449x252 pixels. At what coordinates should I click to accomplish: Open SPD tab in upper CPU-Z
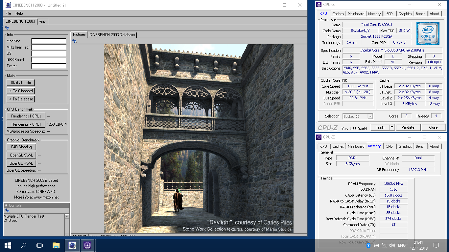pos(390,14)
